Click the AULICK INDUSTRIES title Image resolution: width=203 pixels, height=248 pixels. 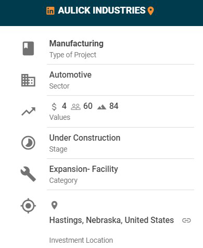tap(102, 10)
